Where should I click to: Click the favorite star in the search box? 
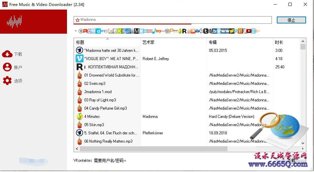click(78, 20)
